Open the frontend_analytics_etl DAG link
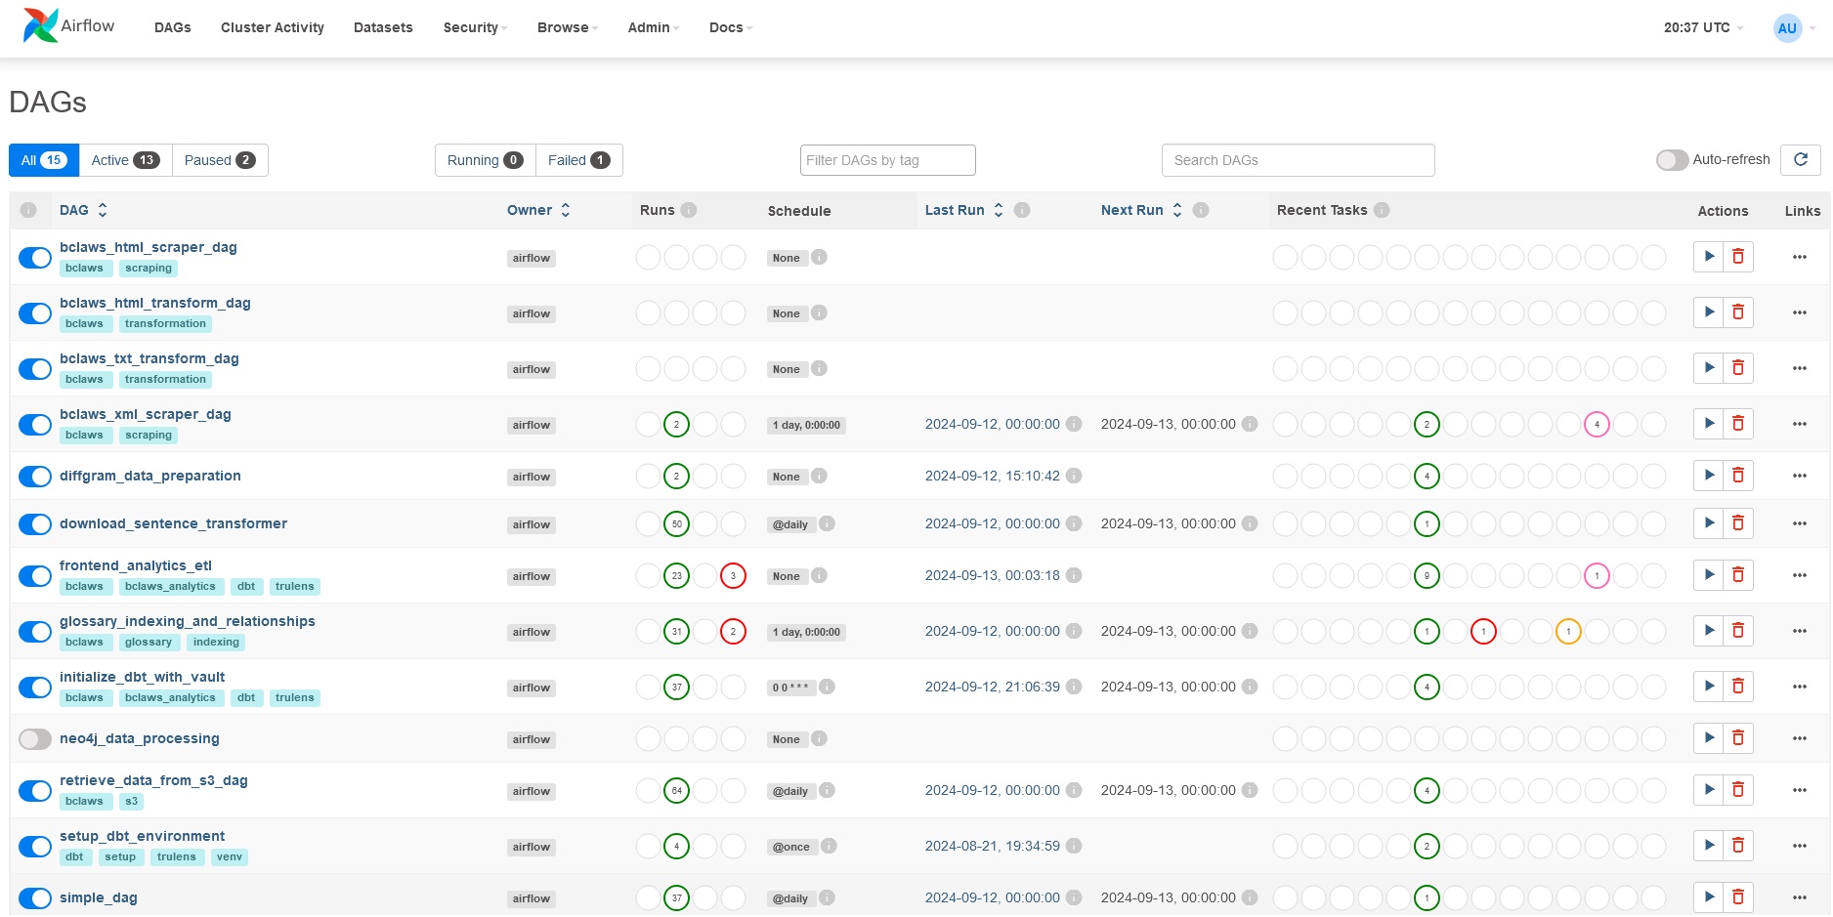The height and width of the screenshot is (917, 1833). pos(136,565)
